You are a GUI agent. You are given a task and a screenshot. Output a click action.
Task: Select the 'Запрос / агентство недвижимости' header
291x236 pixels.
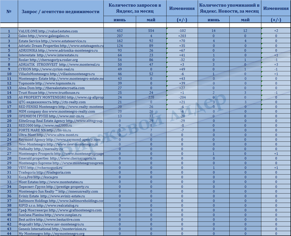[x=60, y=11]
